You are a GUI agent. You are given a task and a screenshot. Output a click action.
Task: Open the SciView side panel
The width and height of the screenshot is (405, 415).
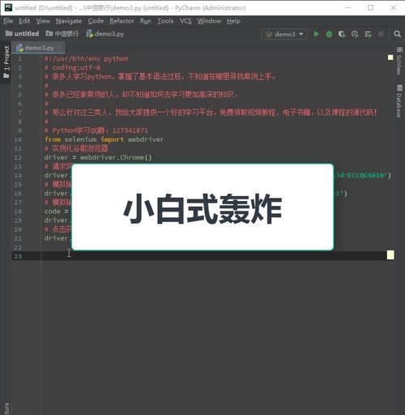coord(399,62)
